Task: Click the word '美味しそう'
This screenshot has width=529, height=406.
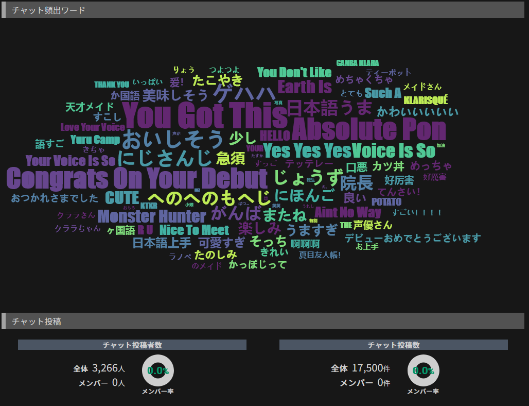Action: 175,96
